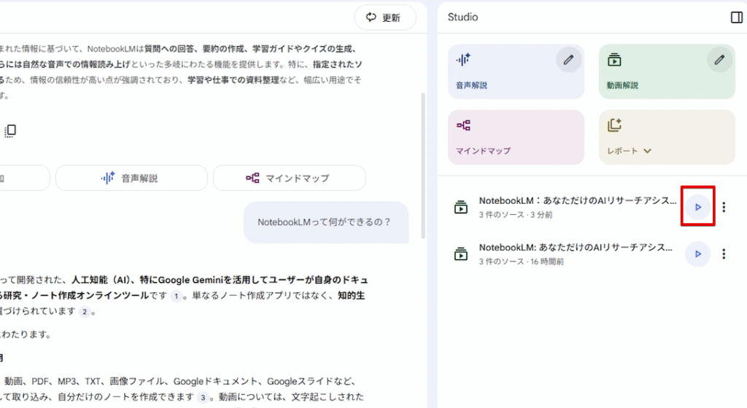
Task: Click the 更新 refresh button
Action: (x=385, y=17)
